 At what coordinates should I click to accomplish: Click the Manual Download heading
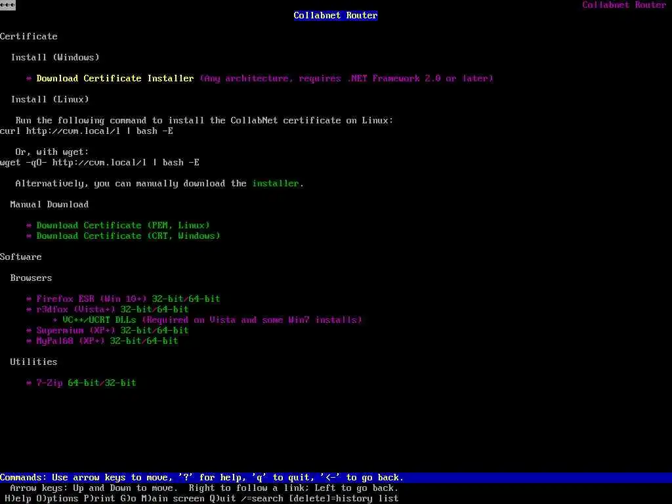49,205
